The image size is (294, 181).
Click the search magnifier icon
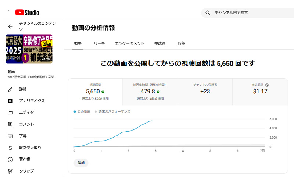pyautogui.click(x=208, y=13)
